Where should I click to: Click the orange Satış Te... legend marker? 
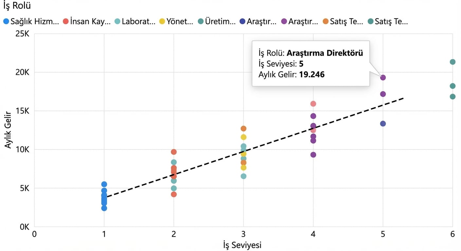coord(325,22)
